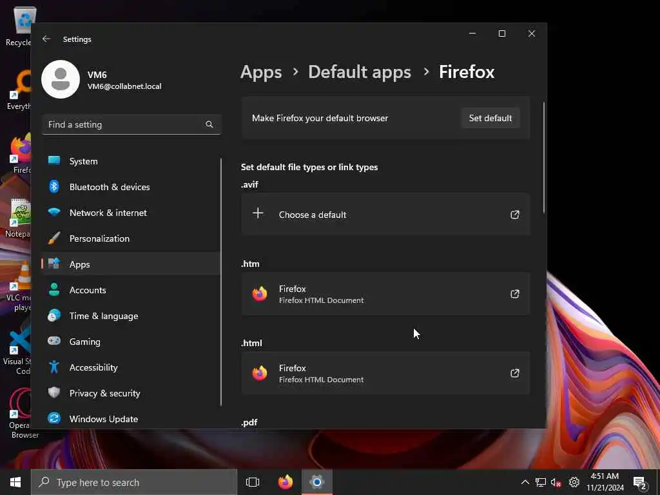The image size is (660, 495).
Task: Open external link icon for .htm
Action: [x=515, y=294]
